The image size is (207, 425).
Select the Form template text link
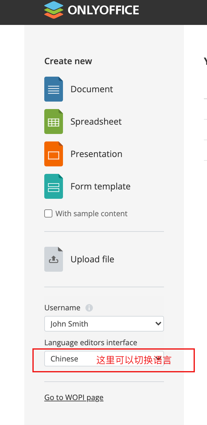(x=100, y=186)
